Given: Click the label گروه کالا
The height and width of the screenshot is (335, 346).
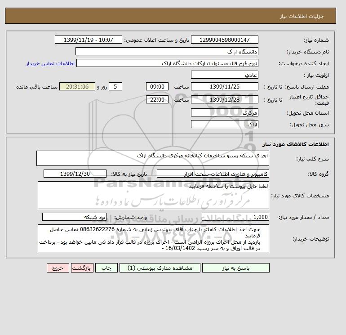Looking at the screenshot, I should pyautogui.click(x=318, y=174).
